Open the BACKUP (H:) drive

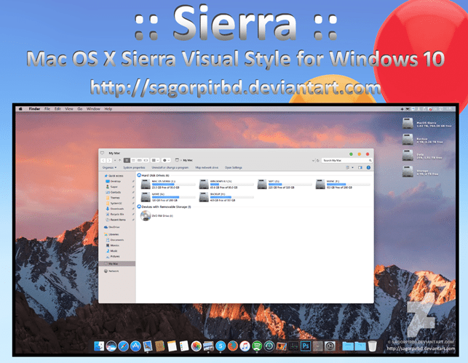[x=226, y=197]
